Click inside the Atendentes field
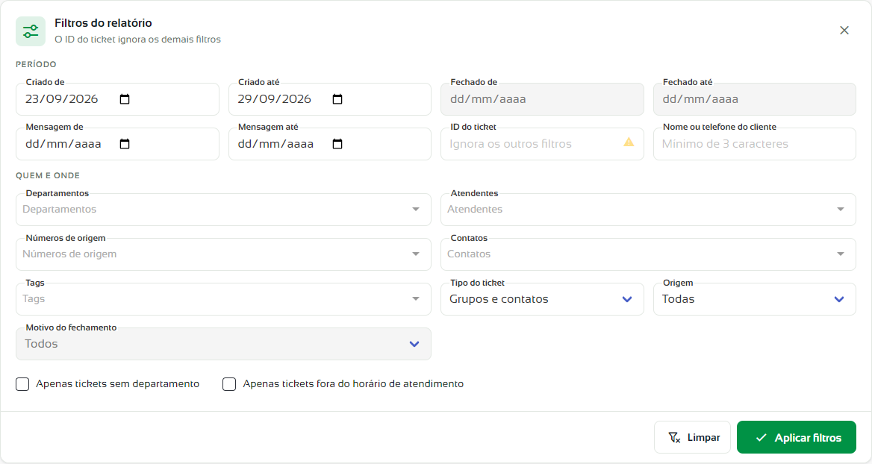The image size is (872, 464). coord(649,210)
